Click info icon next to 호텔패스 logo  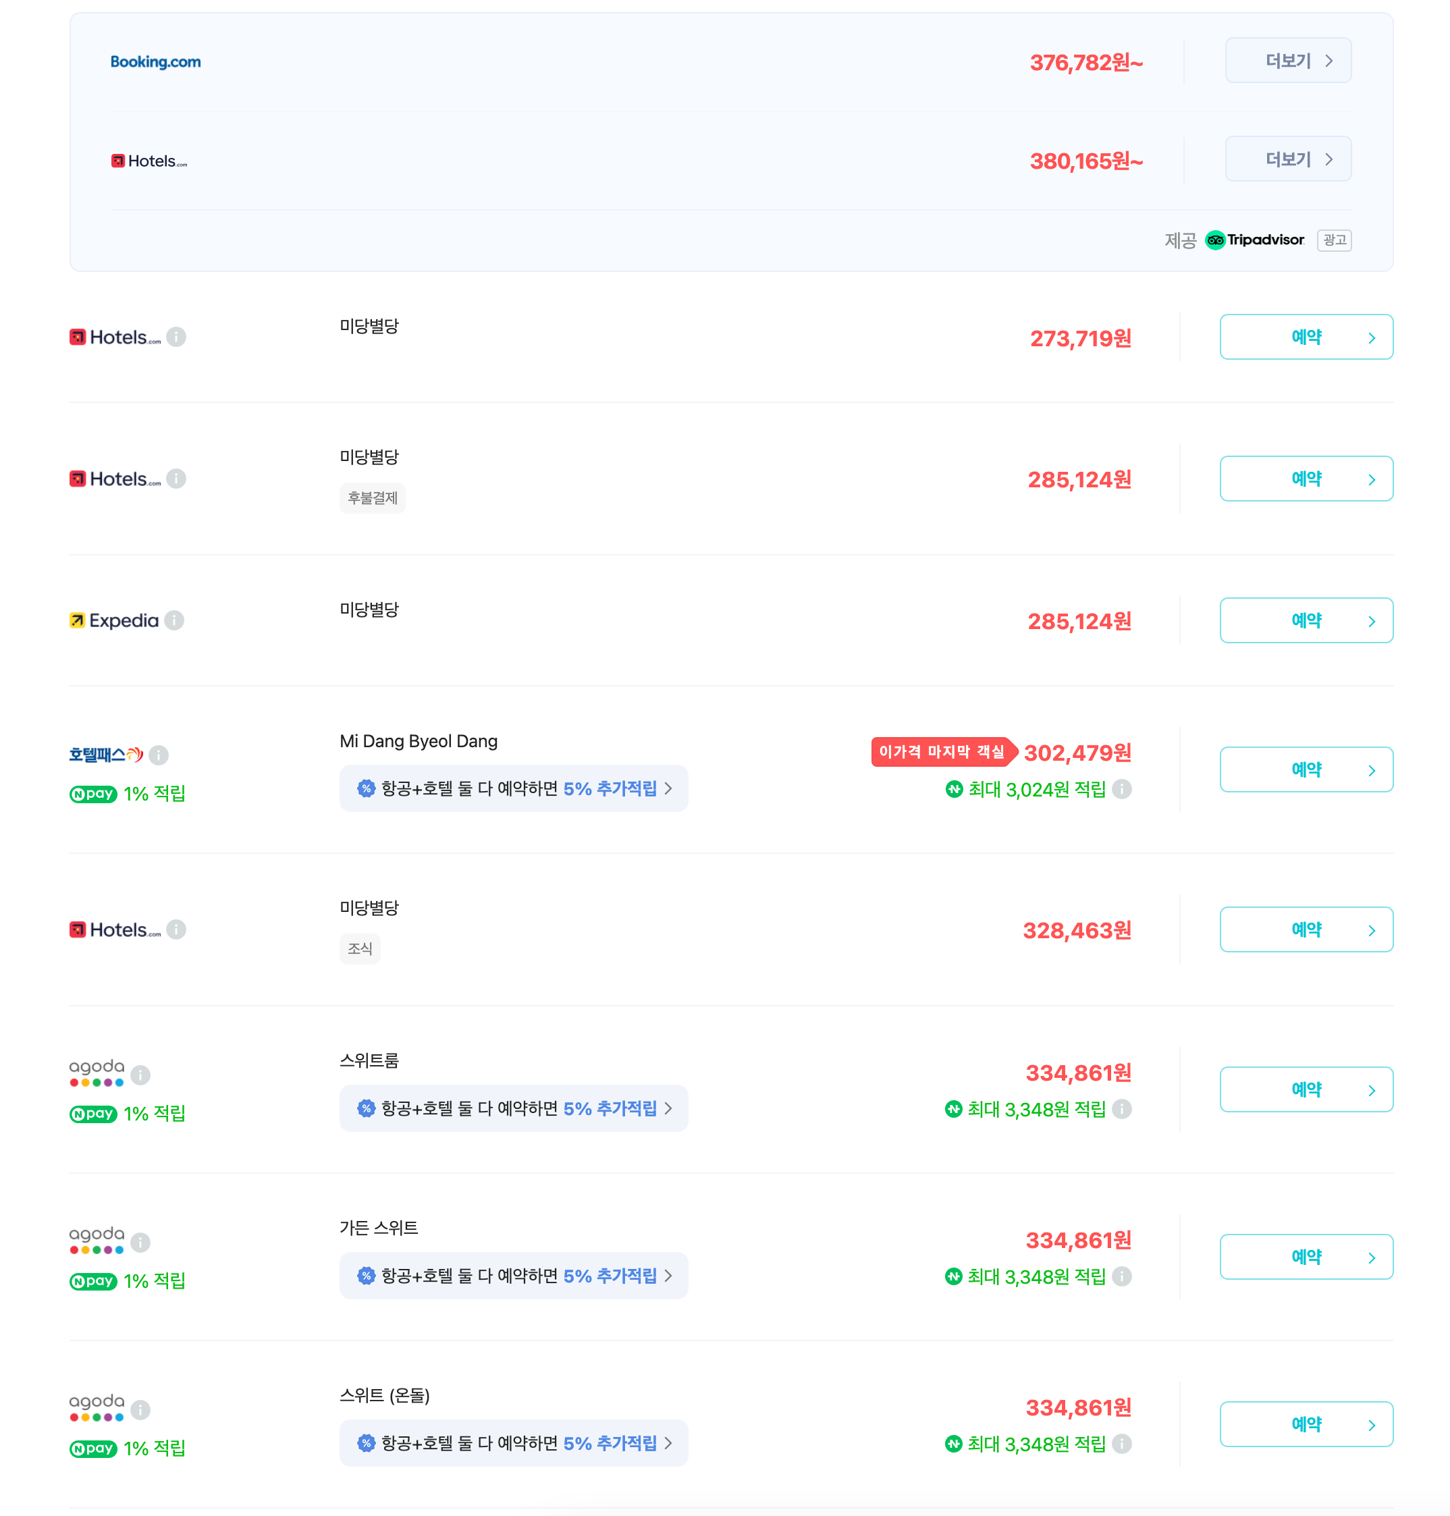(x=159, y=755)
